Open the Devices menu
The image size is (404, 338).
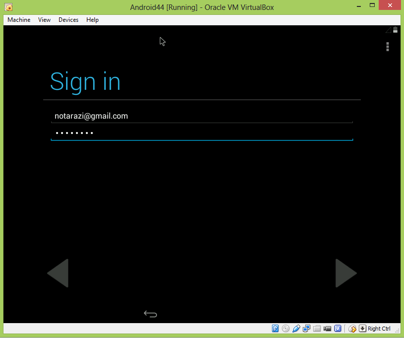point(68,20)
